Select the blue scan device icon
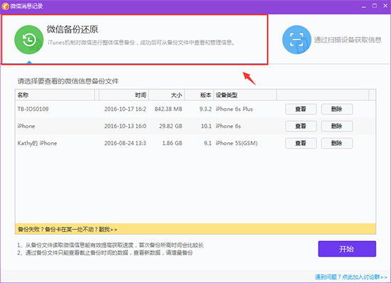The width and height of the screenshot is (391, 283). [x=296, y=40]
